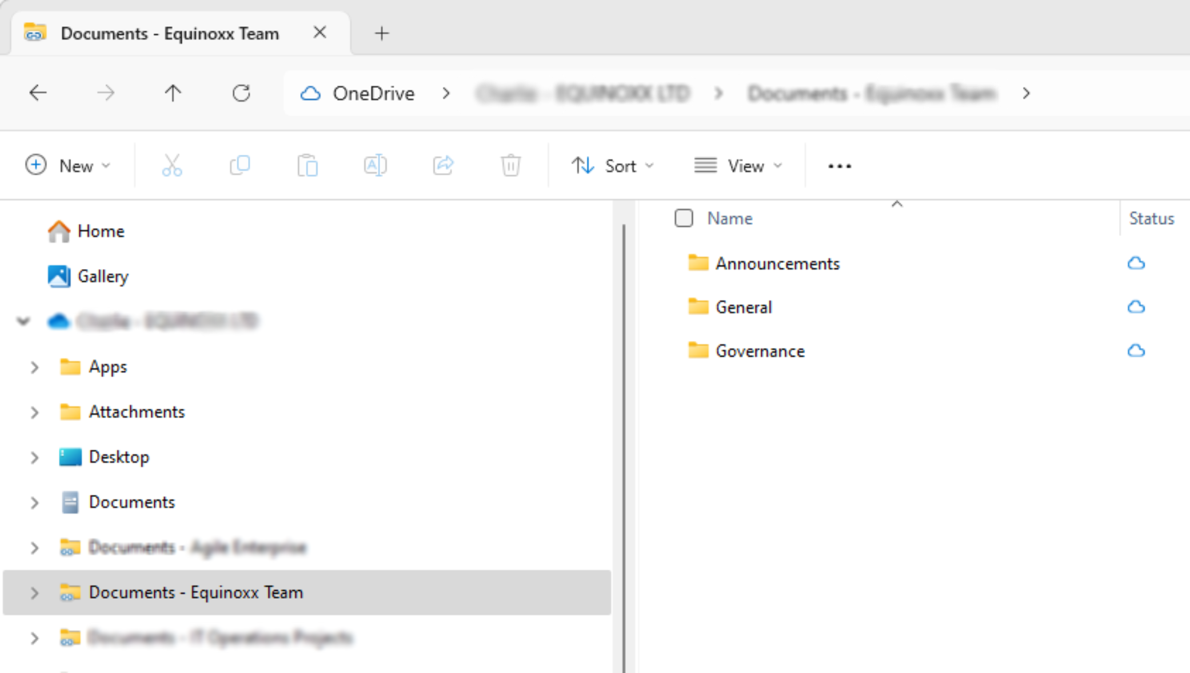
Task: Open the New item dropdown
Action: [68, 166]
